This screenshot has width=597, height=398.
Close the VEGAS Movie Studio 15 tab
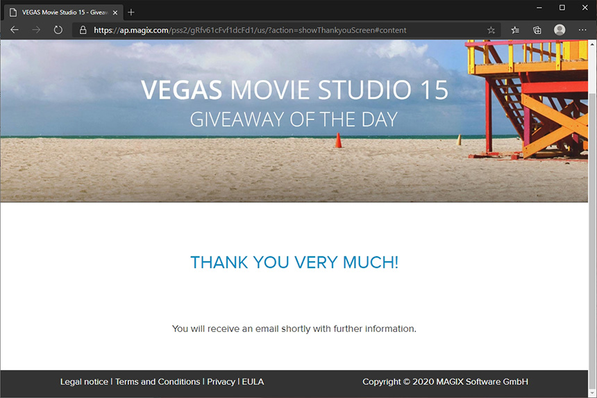pyautogui.click(x=115, y=13)
